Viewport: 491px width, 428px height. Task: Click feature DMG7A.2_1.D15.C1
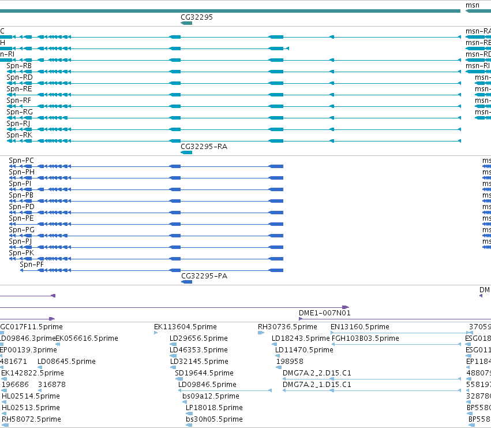[x=317, y=385]
